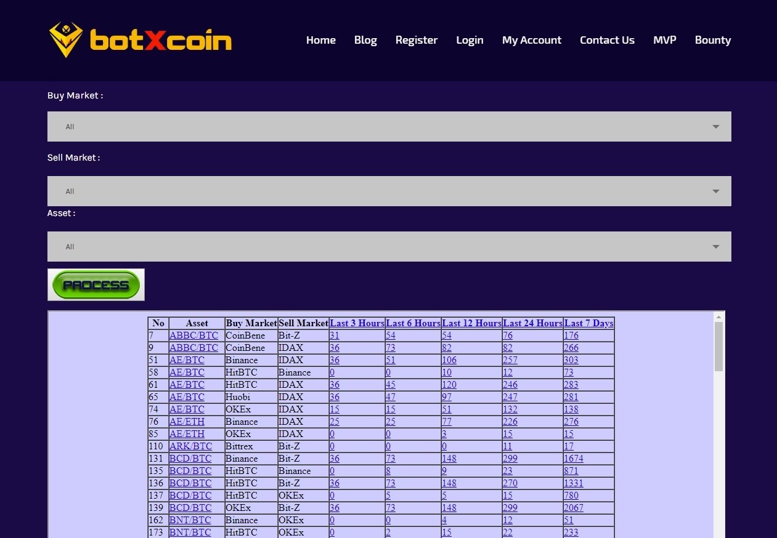
Task: Click 24 Hours value 257 in row 51
Action: click(510, 360)
